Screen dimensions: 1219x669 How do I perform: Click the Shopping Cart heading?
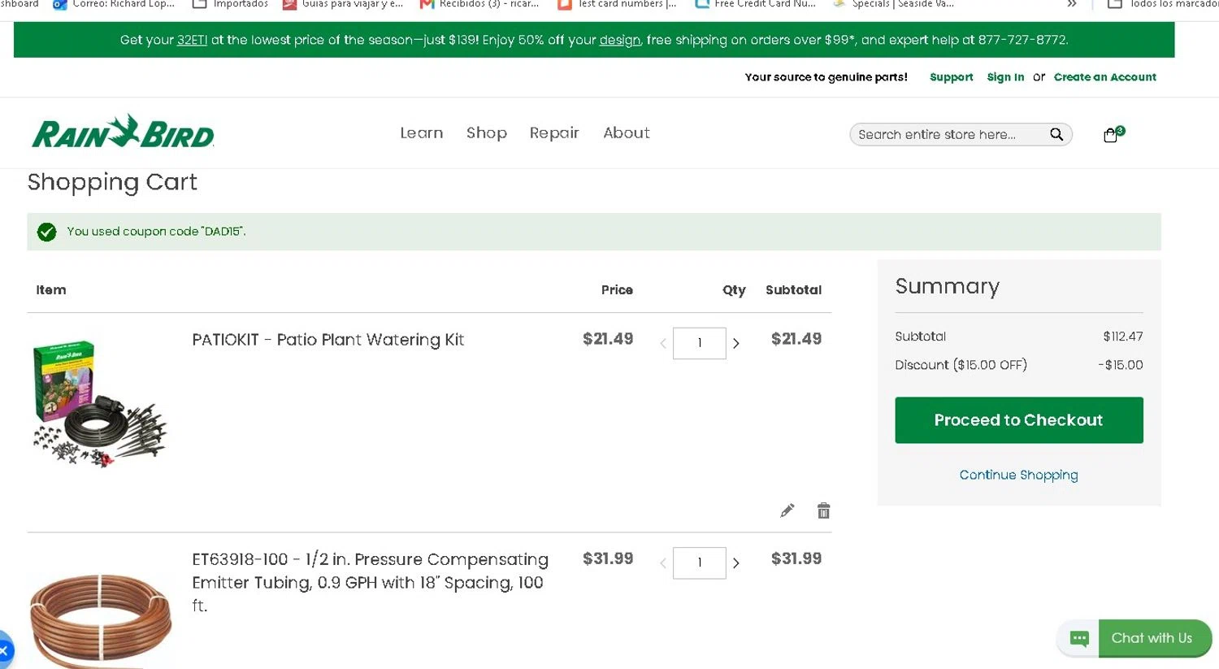[x=112, y=182]
